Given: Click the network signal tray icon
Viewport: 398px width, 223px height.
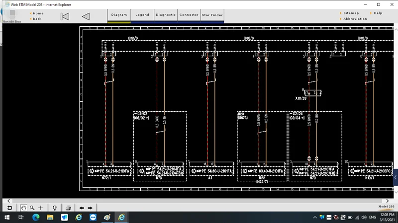Looking at the screenshot, I should point(357,217).
